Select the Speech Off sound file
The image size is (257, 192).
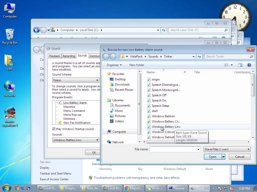(x=159, y=95)
